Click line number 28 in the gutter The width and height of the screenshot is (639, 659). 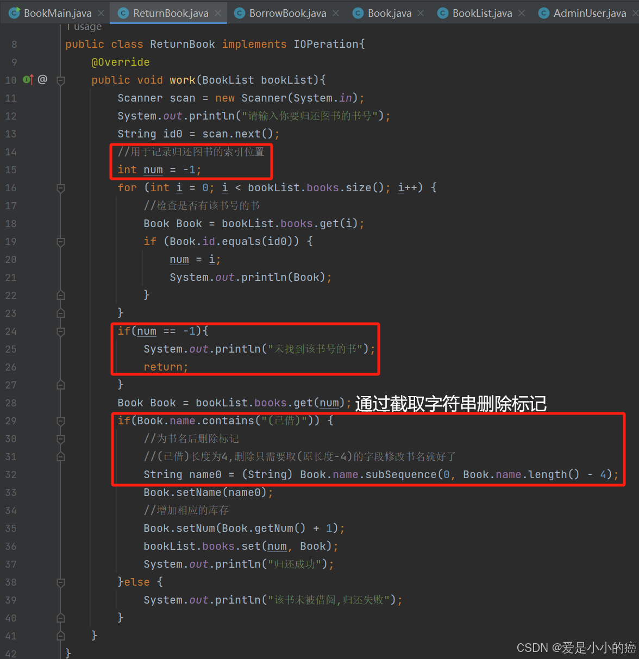[11, 403]
